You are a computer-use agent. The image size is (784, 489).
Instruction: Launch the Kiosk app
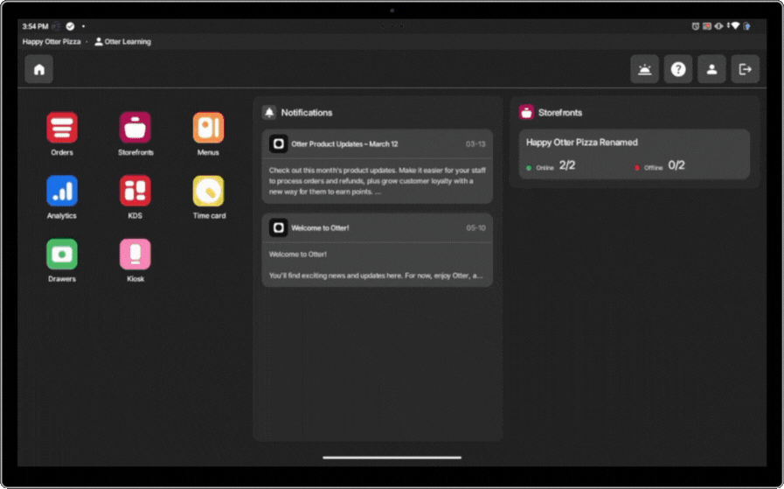pyautogui.click(x=135, y=255)
